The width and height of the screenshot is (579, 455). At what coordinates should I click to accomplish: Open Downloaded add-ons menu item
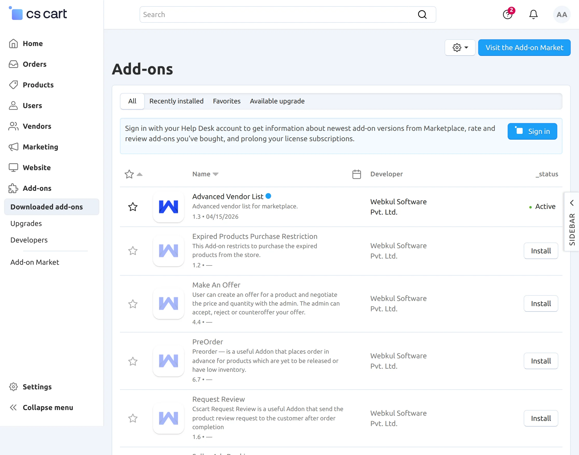point(52,207)
